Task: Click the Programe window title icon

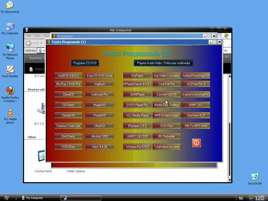Action: [x=54, y=36]
